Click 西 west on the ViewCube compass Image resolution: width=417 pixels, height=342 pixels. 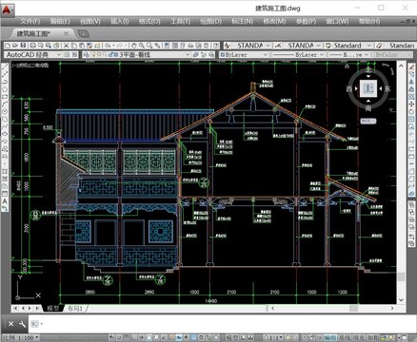coord(349,89)
